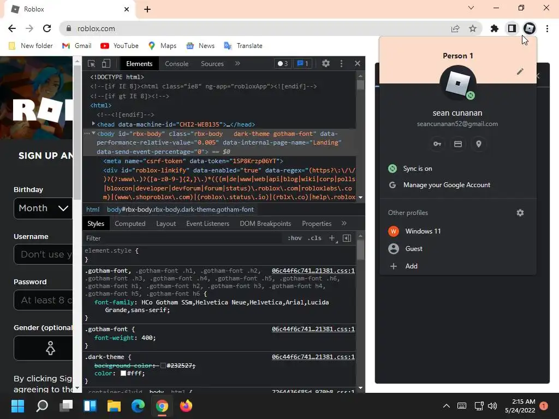Open the Computed tab
This screenshot has width=559, height=419.
tap(130, 223)
